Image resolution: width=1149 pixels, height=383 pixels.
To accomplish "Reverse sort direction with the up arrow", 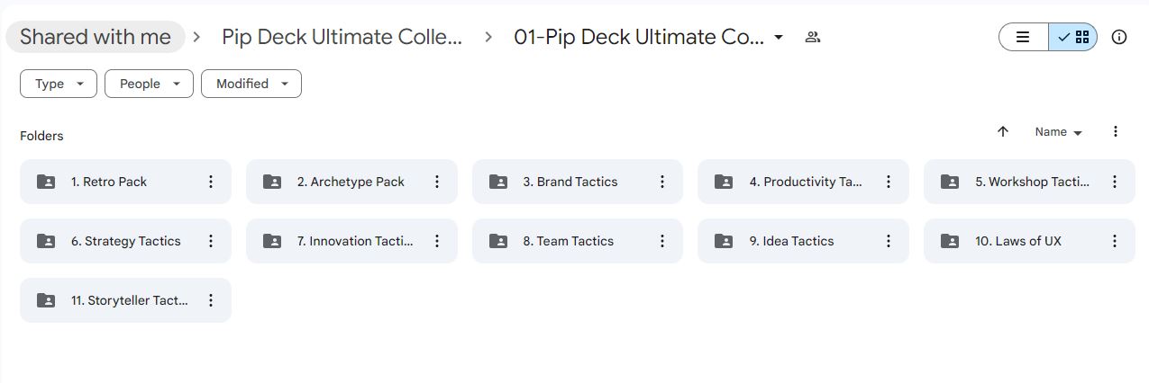I will (x=1003, y=131).
